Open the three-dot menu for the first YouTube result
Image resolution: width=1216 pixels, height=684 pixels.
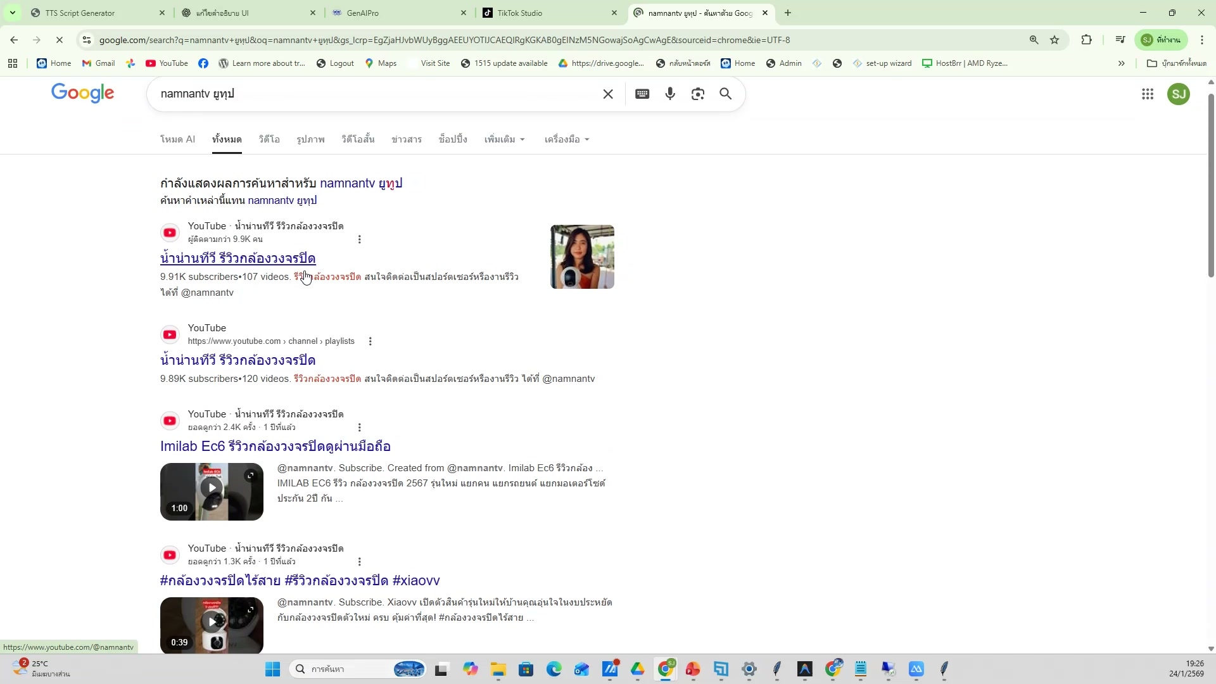360,239
